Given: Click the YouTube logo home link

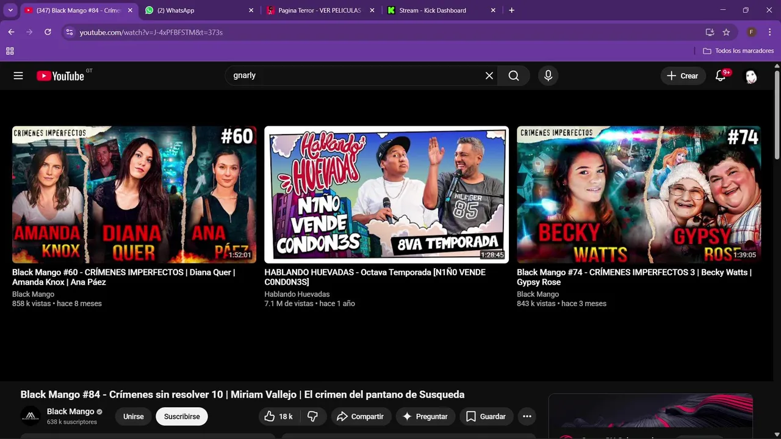Looking at the screenshot, I should coord(60,76).
